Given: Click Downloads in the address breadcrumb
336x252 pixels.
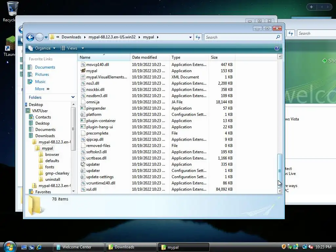Looking at the screenshot, I should point(71,37).
